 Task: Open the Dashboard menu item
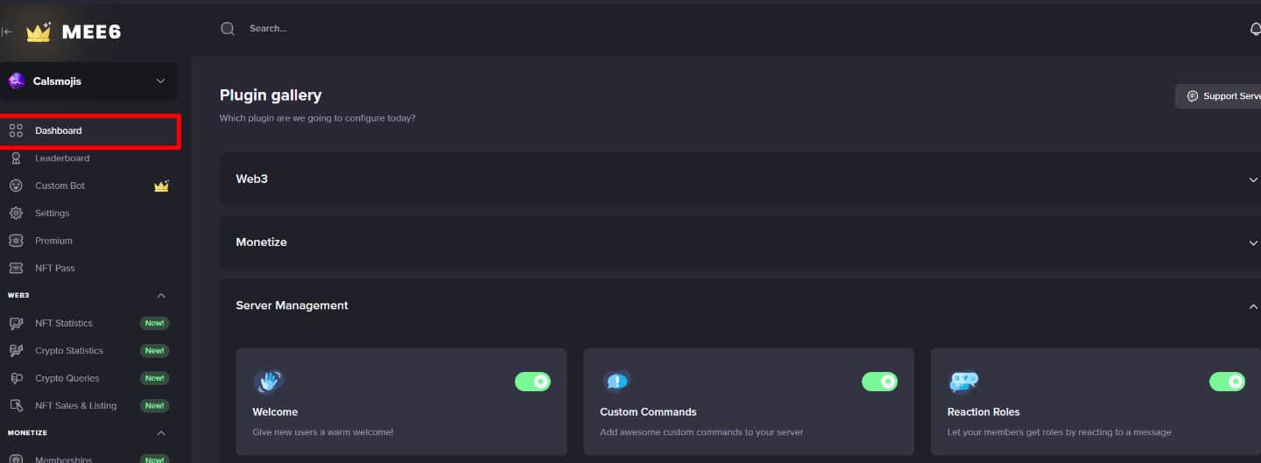click(58, 131)
